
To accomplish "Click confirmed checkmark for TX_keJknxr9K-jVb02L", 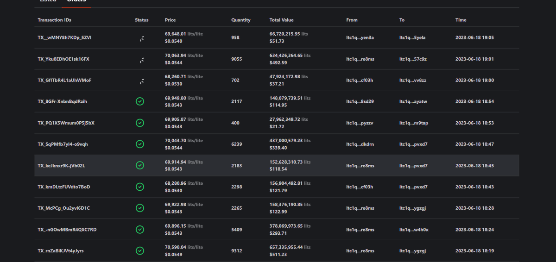I will tap(140, 165).
